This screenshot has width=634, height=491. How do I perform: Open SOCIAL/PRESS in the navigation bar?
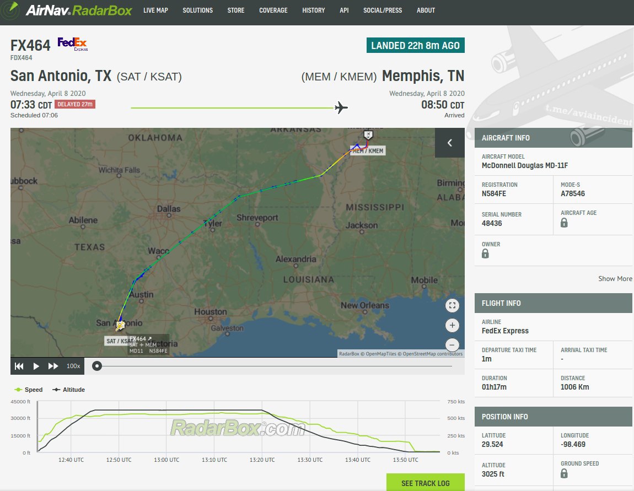[x=383, y=10]
